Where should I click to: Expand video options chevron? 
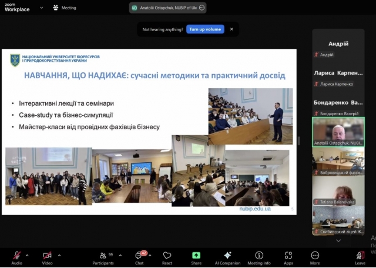point(59,255)
